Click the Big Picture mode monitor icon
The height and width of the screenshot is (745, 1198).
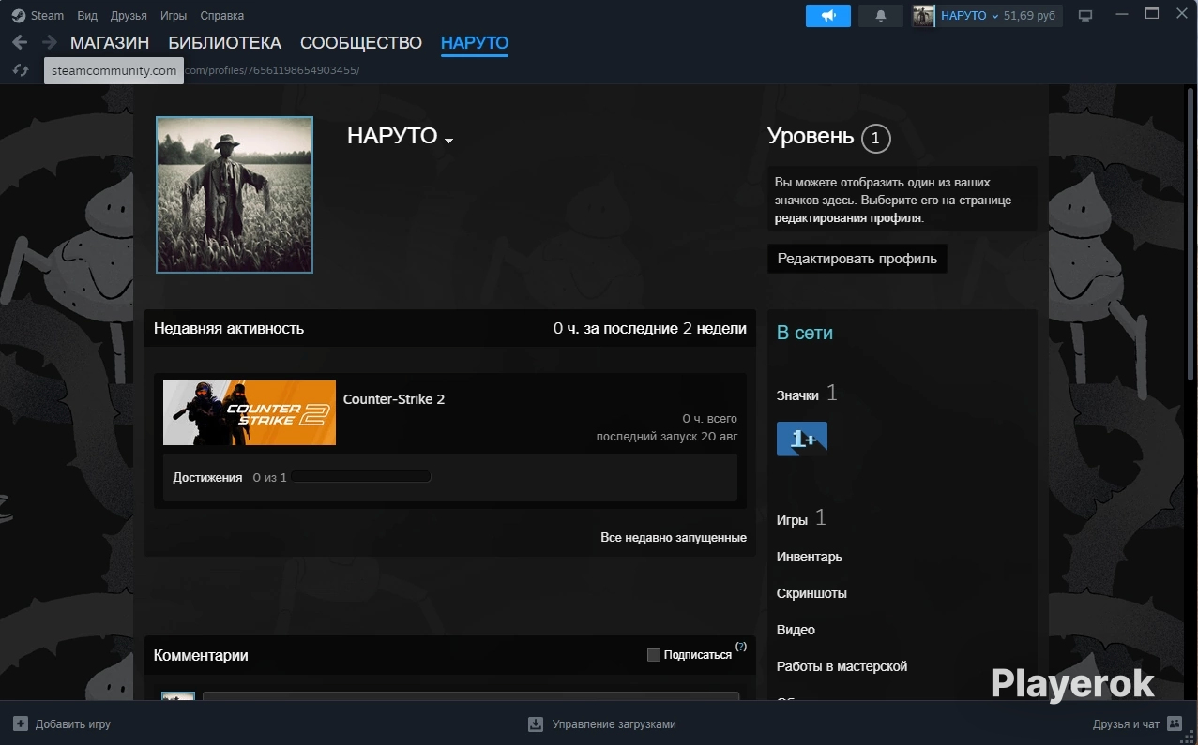point(1086,16)
